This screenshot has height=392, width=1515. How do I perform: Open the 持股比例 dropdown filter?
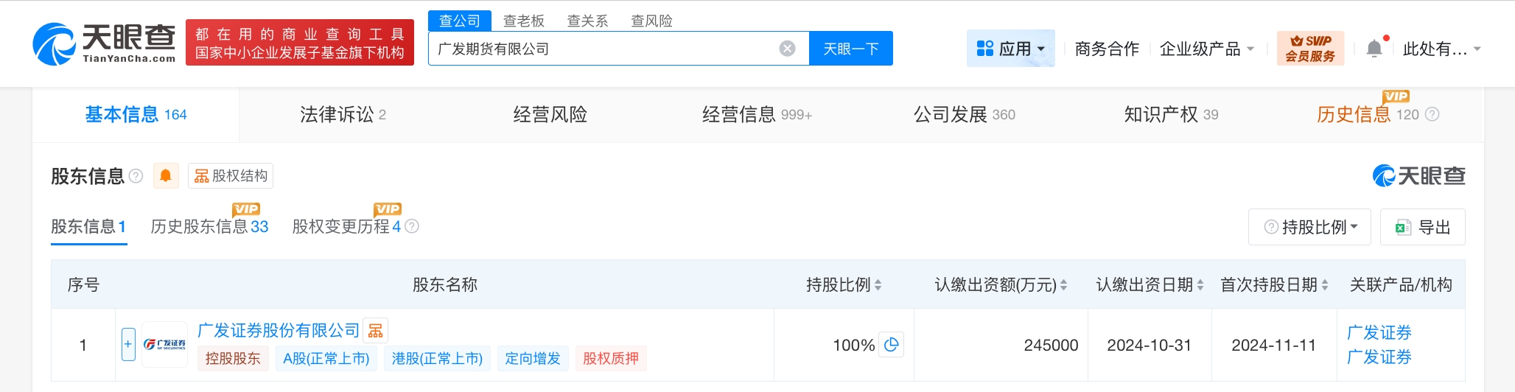coord(1309,227)
